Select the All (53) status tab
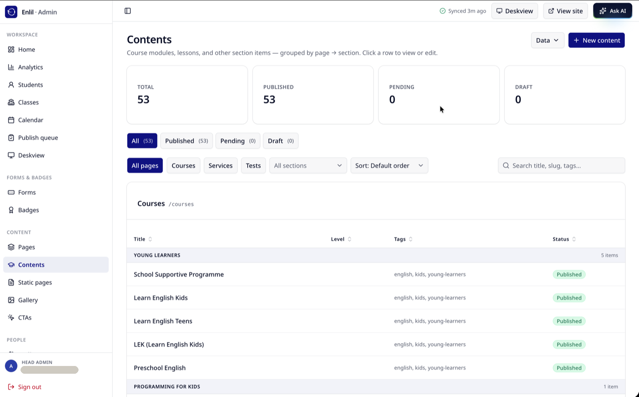Viewport: 639px width, 397px height. [x=142, y=141]
